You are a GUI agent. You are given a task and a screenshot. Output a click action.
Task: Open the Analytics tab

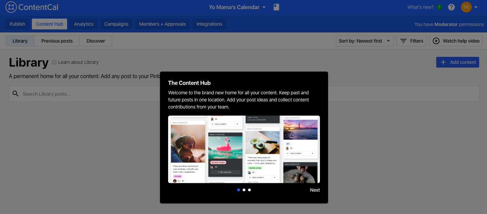click(83, 24)
